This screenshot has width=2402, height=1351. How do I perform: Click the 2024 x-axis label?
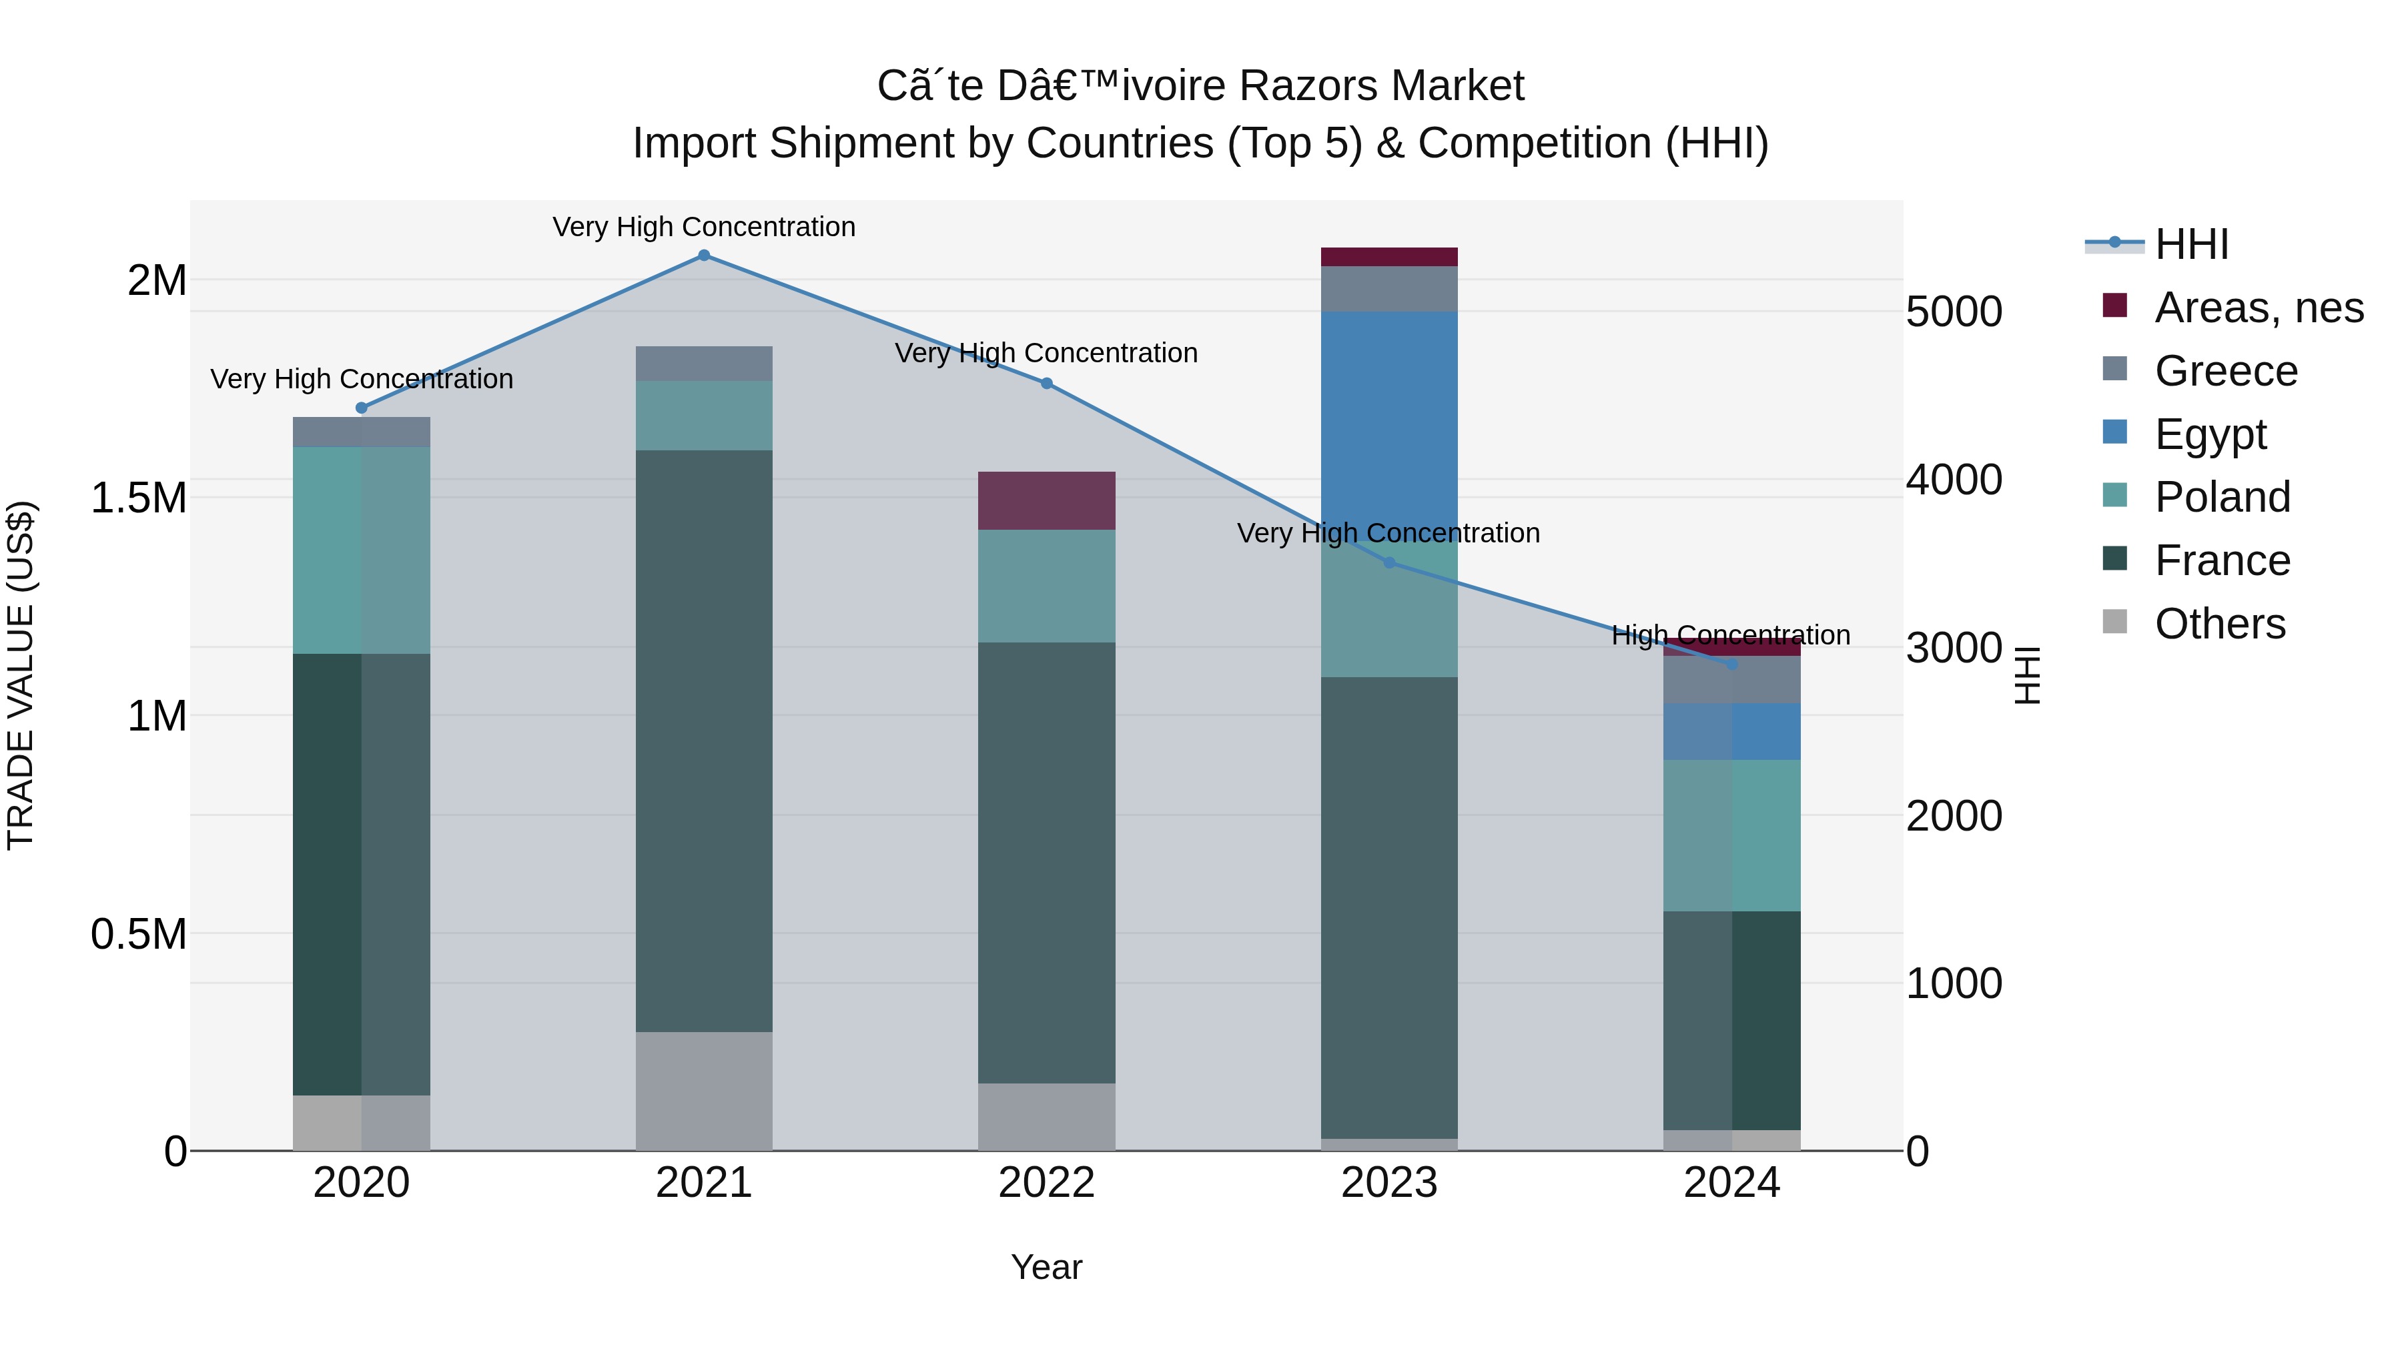(x=1731, y=1183)
